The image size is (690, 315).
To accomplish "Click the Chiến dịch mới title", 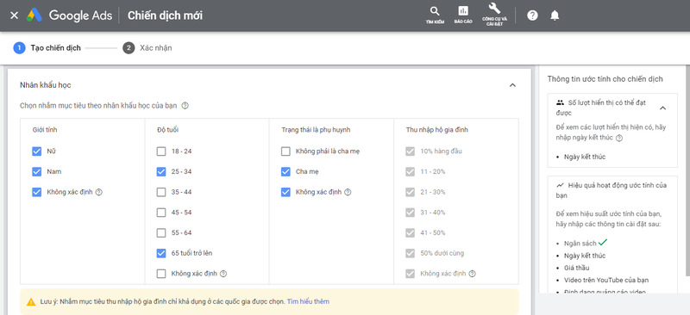I will click(165, 15).
